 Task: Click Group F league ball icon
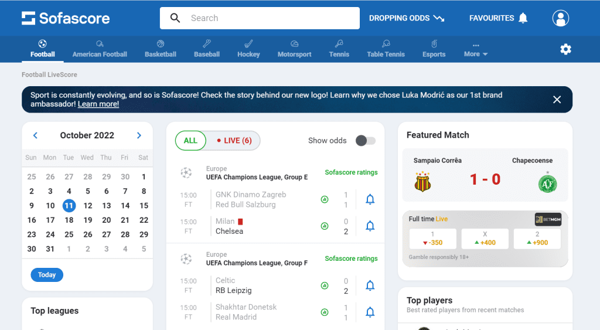point(186,259)
